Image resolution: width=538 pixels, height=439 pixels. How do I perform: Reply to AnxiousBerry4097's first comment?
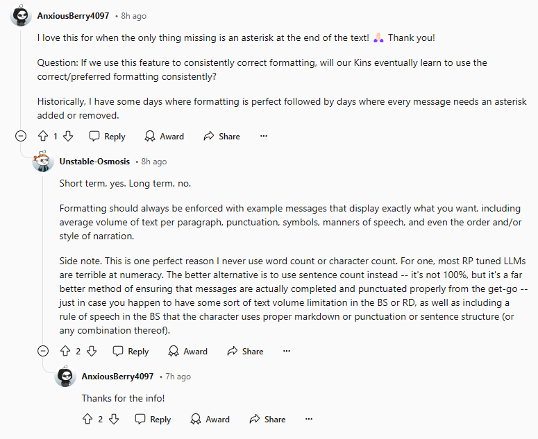107,136
